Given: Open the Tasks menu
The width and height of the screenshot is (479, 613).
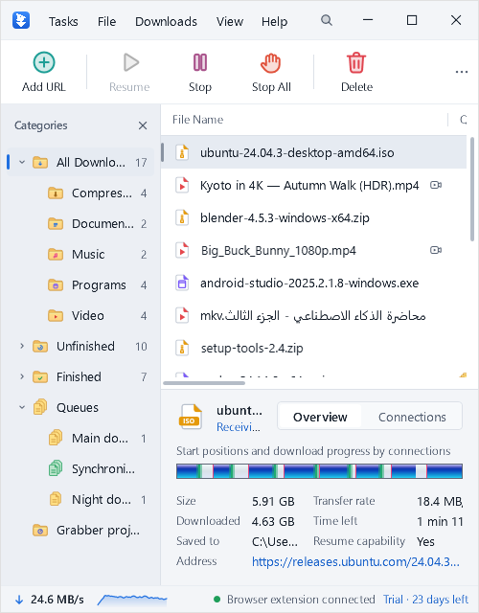Looking at the screenshot, I should (x=63, y=21).
